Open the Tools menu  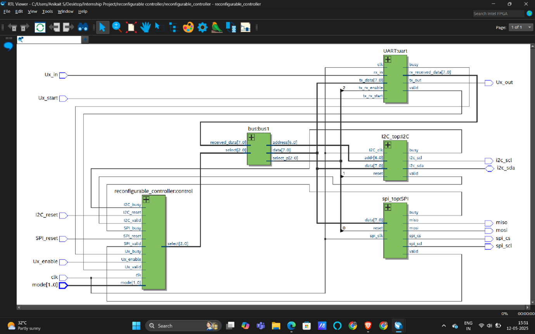click(x=47, y=12)
